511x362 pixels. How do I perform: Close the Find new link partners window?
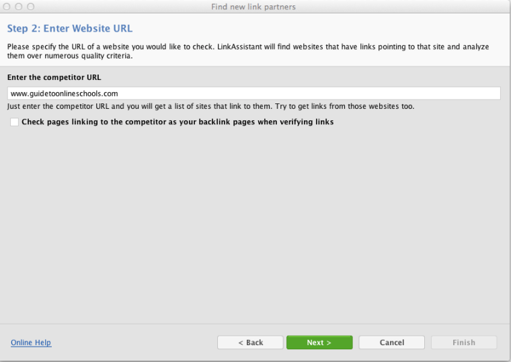(x=7, y=7)
